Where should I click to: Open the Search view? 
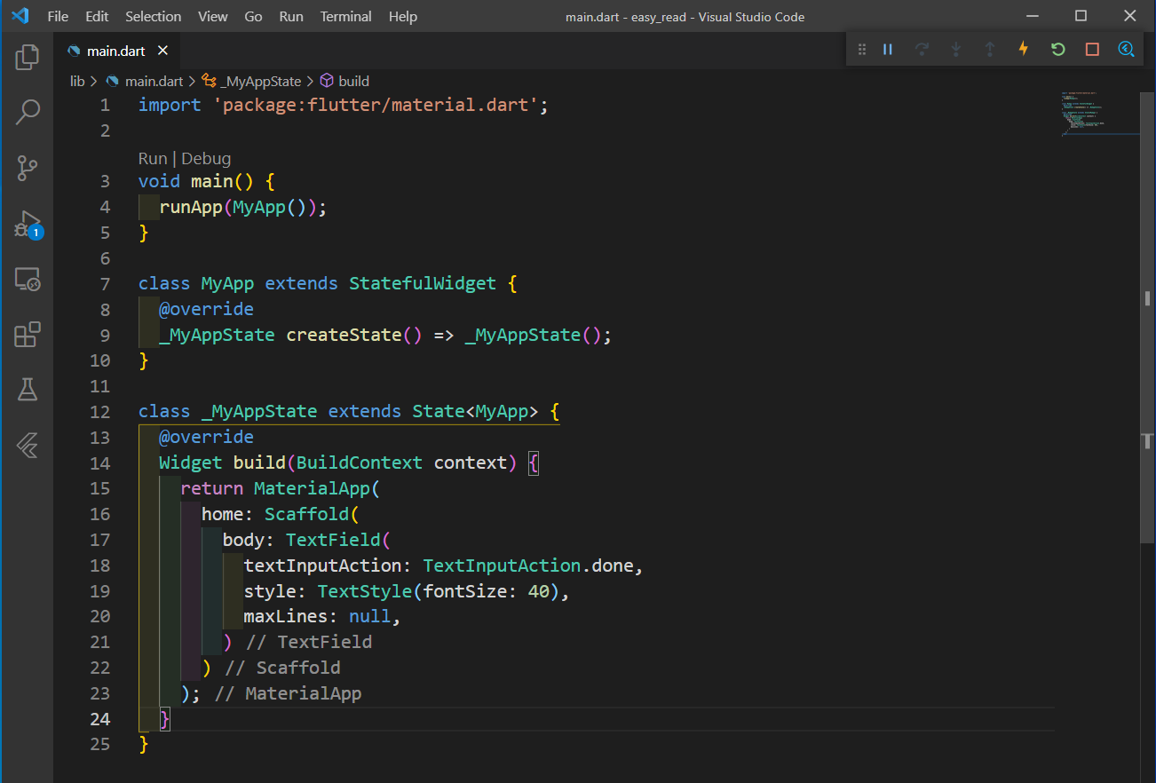pyautogui.click(x=28, y=112)
